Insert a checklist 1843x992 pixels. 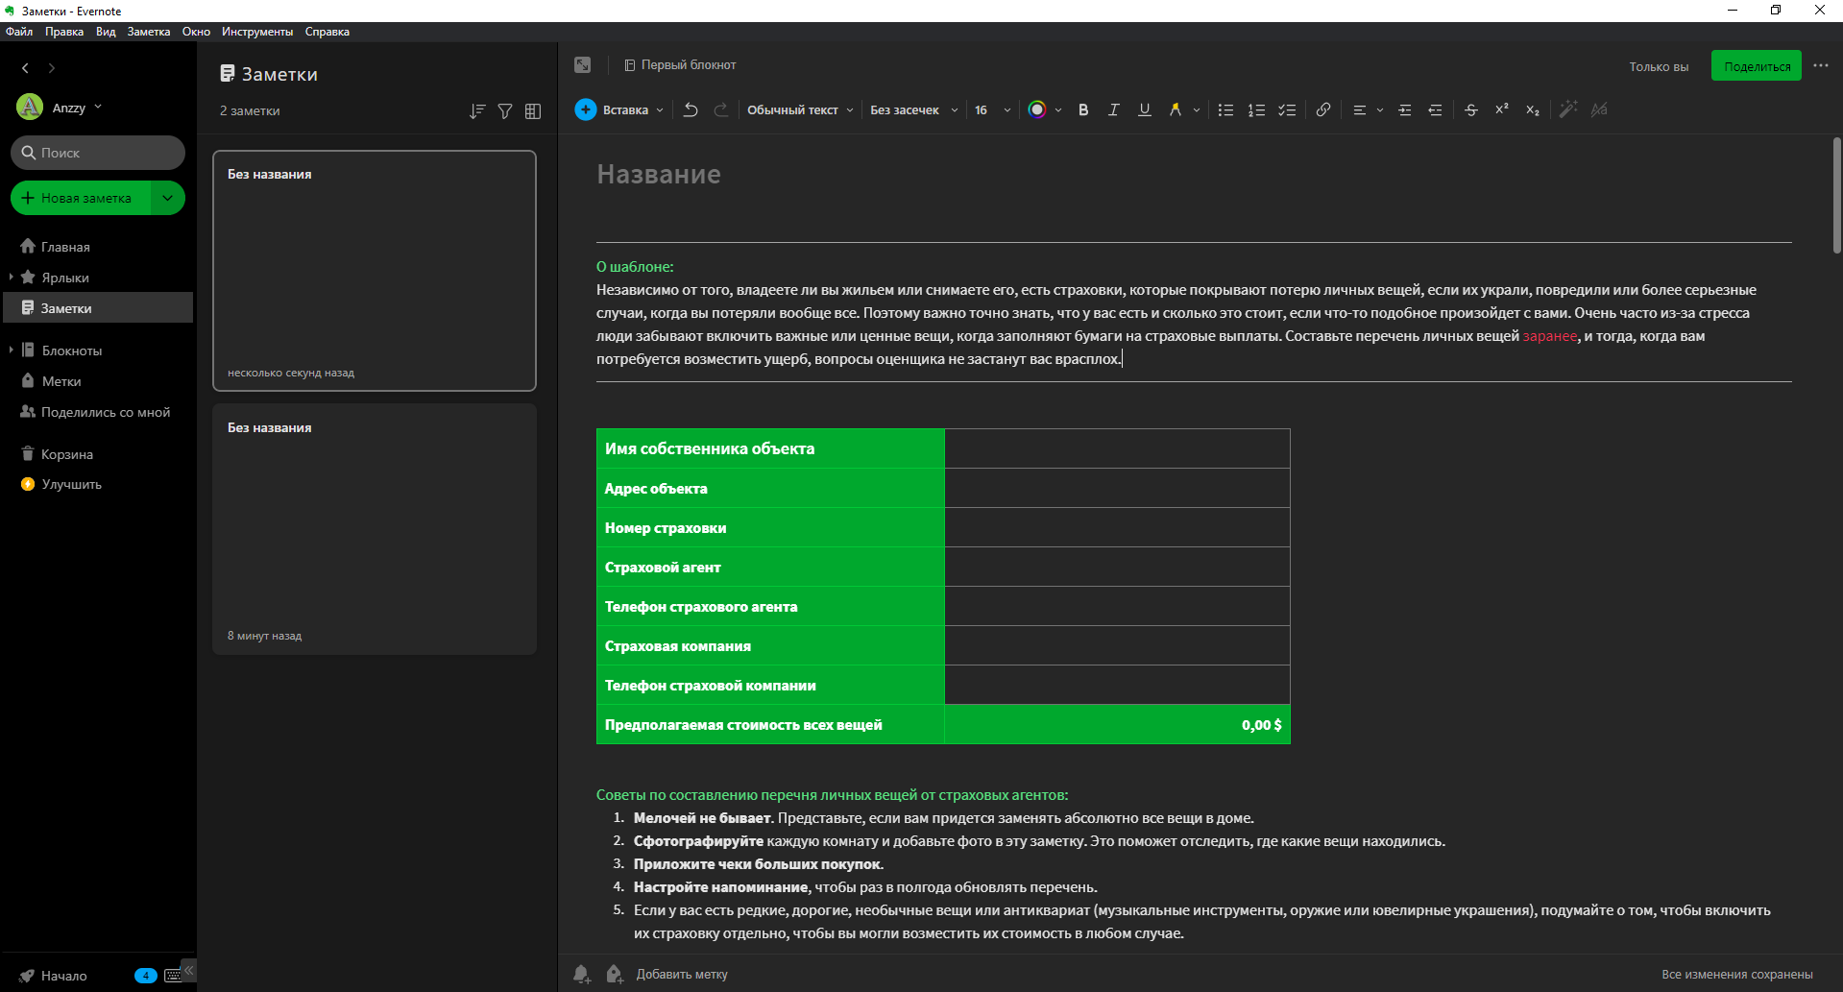point(1288,109)
